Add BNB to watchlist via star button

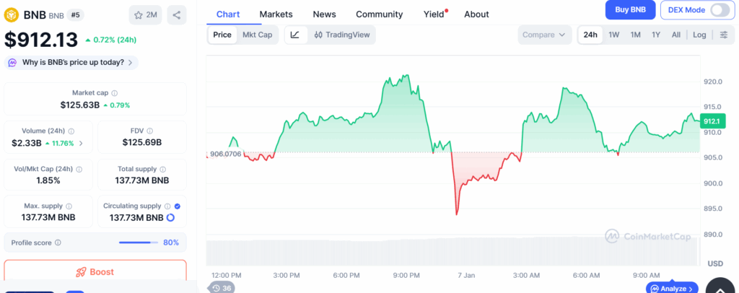(x=146, y=14)
